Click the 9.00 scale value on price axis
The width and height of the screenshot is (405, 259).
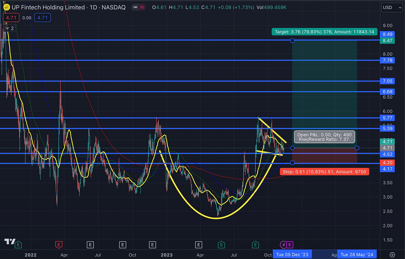tap(387, 26)
